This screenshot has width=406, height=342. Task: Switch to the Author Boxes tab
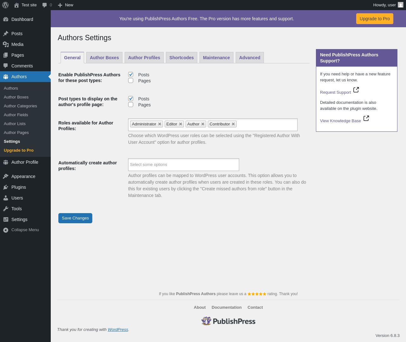[x=104, y=58]
